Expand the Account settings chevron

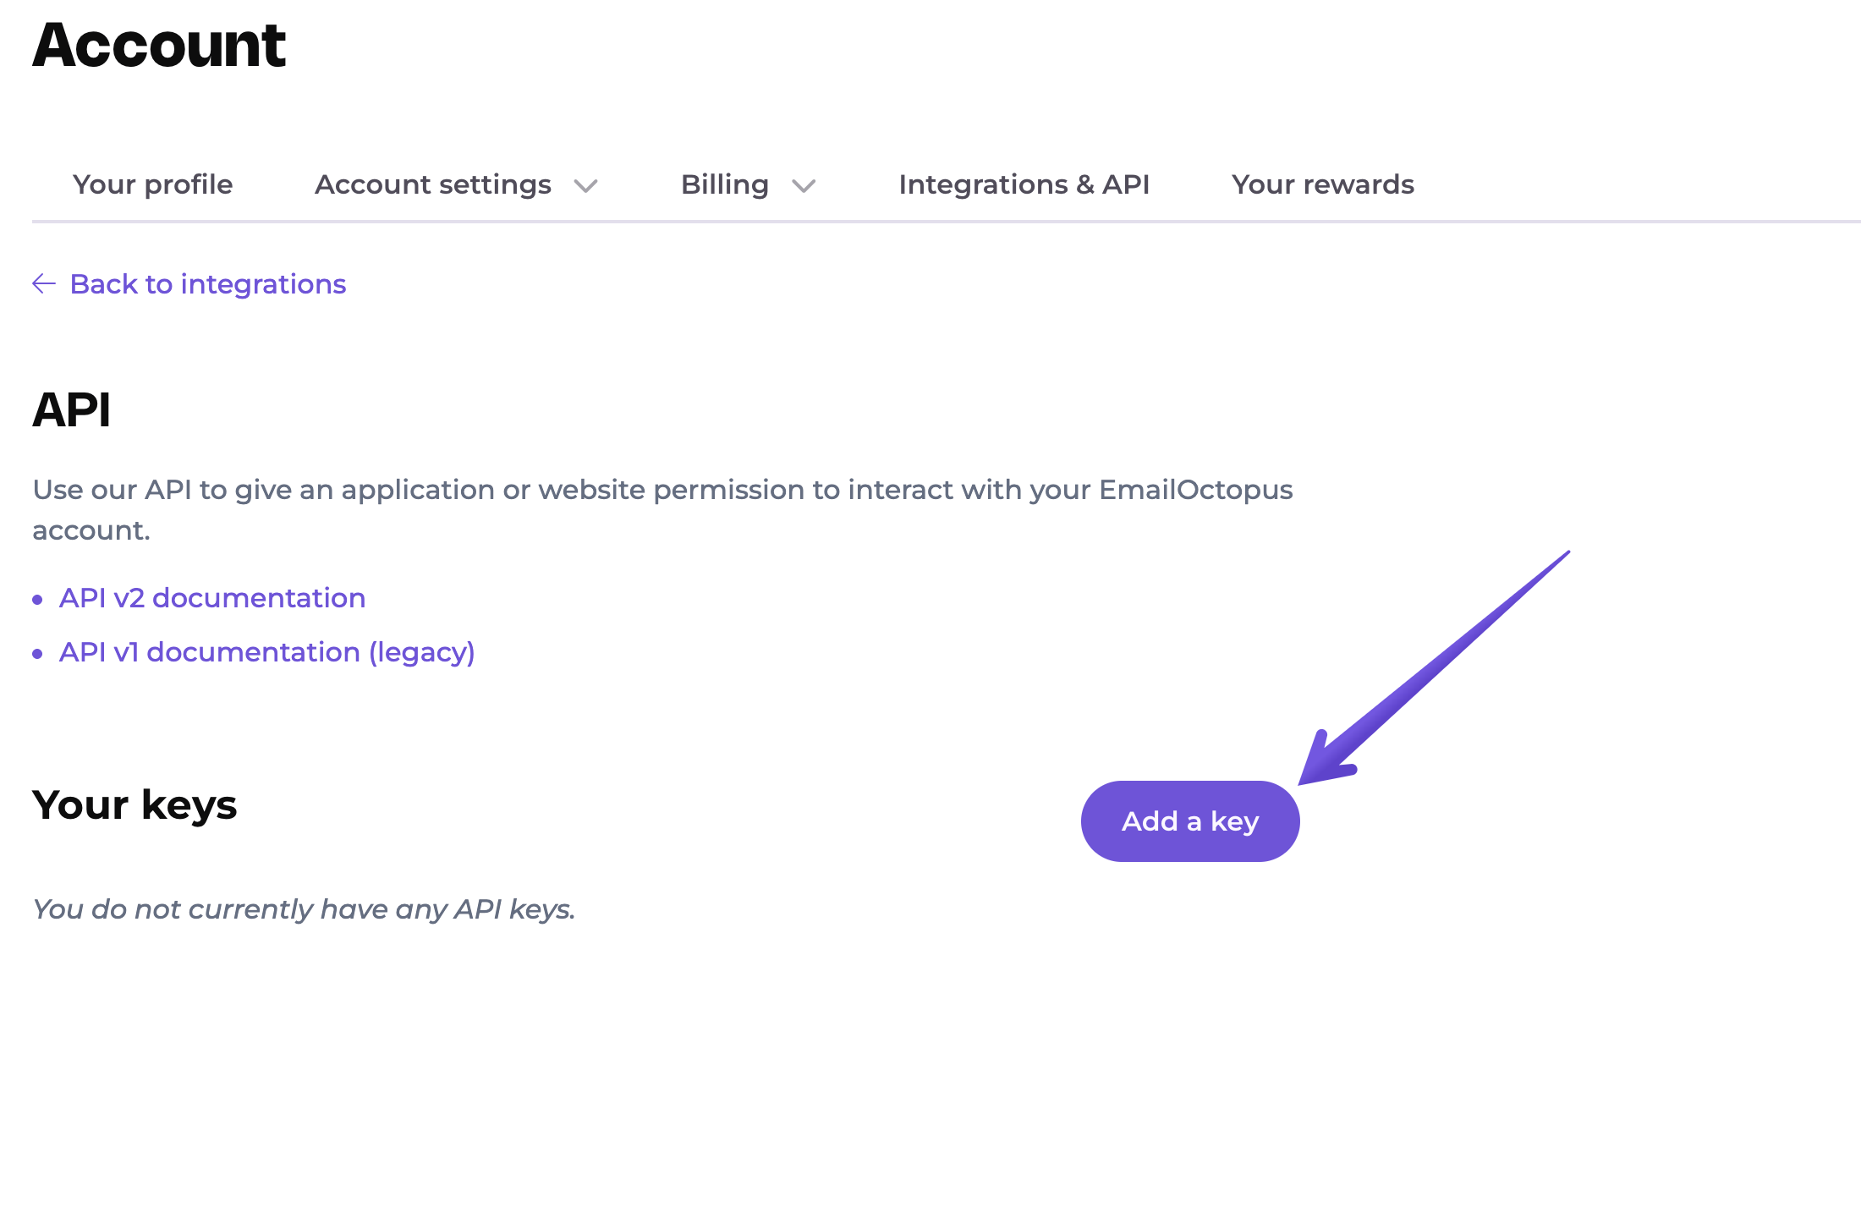[x=585, y=186]
